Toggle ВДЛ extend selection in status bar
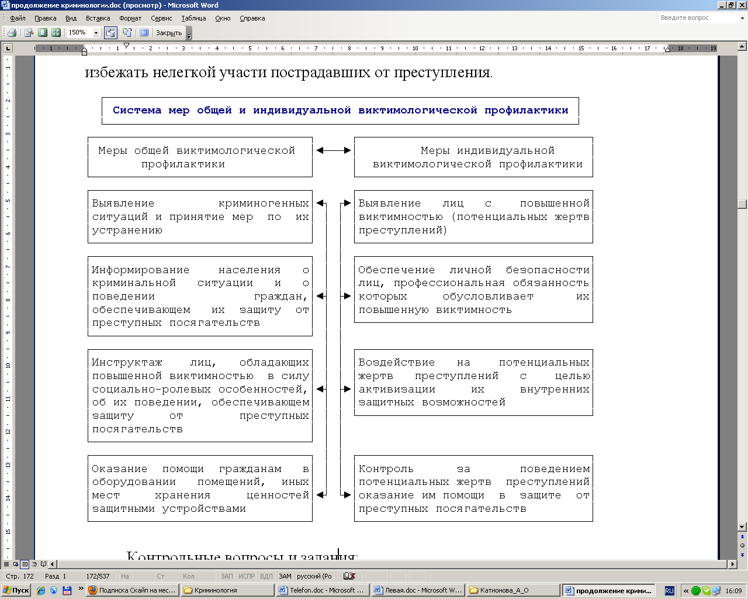This screenshot has width=748, height=599. pyautogui.click(x=266, y=576)
